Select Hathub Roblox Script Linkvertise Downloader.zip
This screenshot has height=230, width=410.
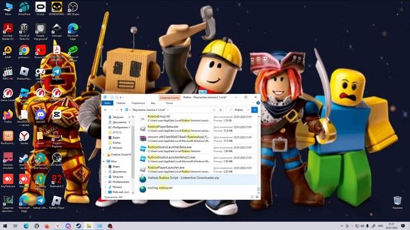[x=199, y=179]
